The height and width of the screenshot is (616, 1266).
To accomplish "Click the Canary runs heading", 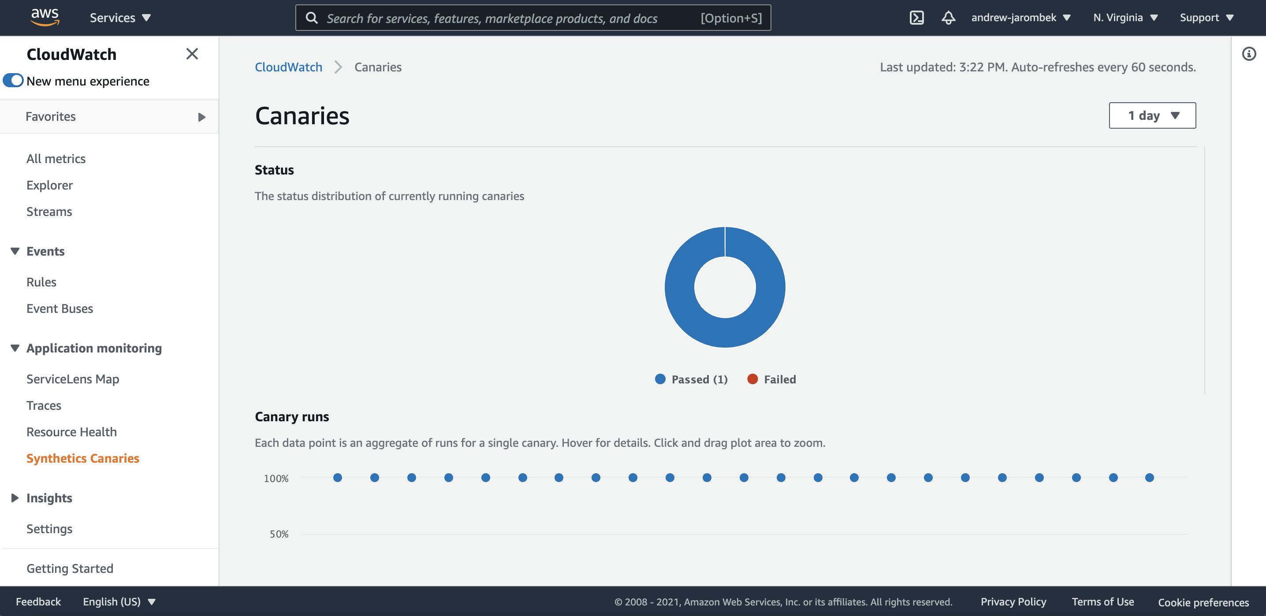I will (x=292, y=416).
